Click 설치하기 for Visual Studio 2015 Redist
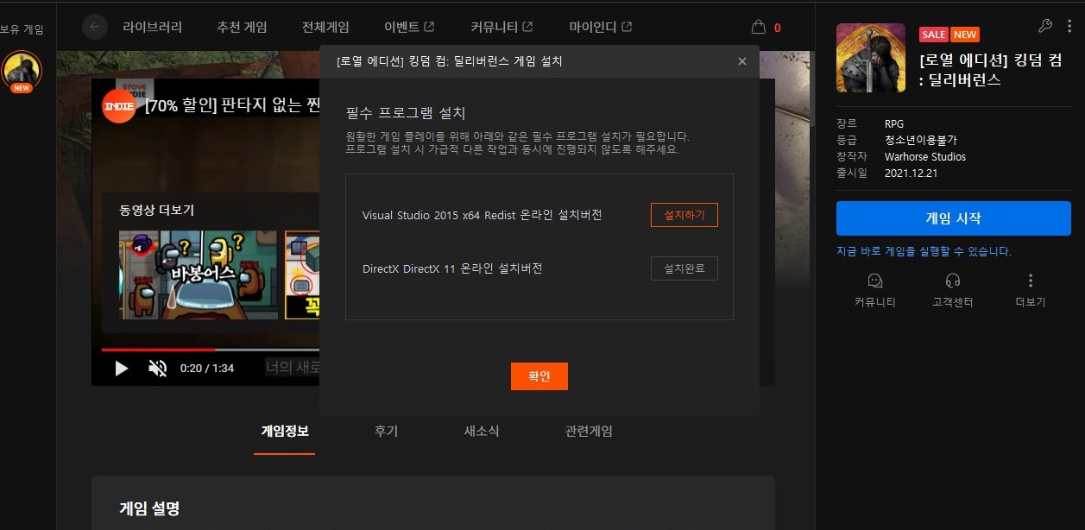1085x530 pixels. [684, 215]
